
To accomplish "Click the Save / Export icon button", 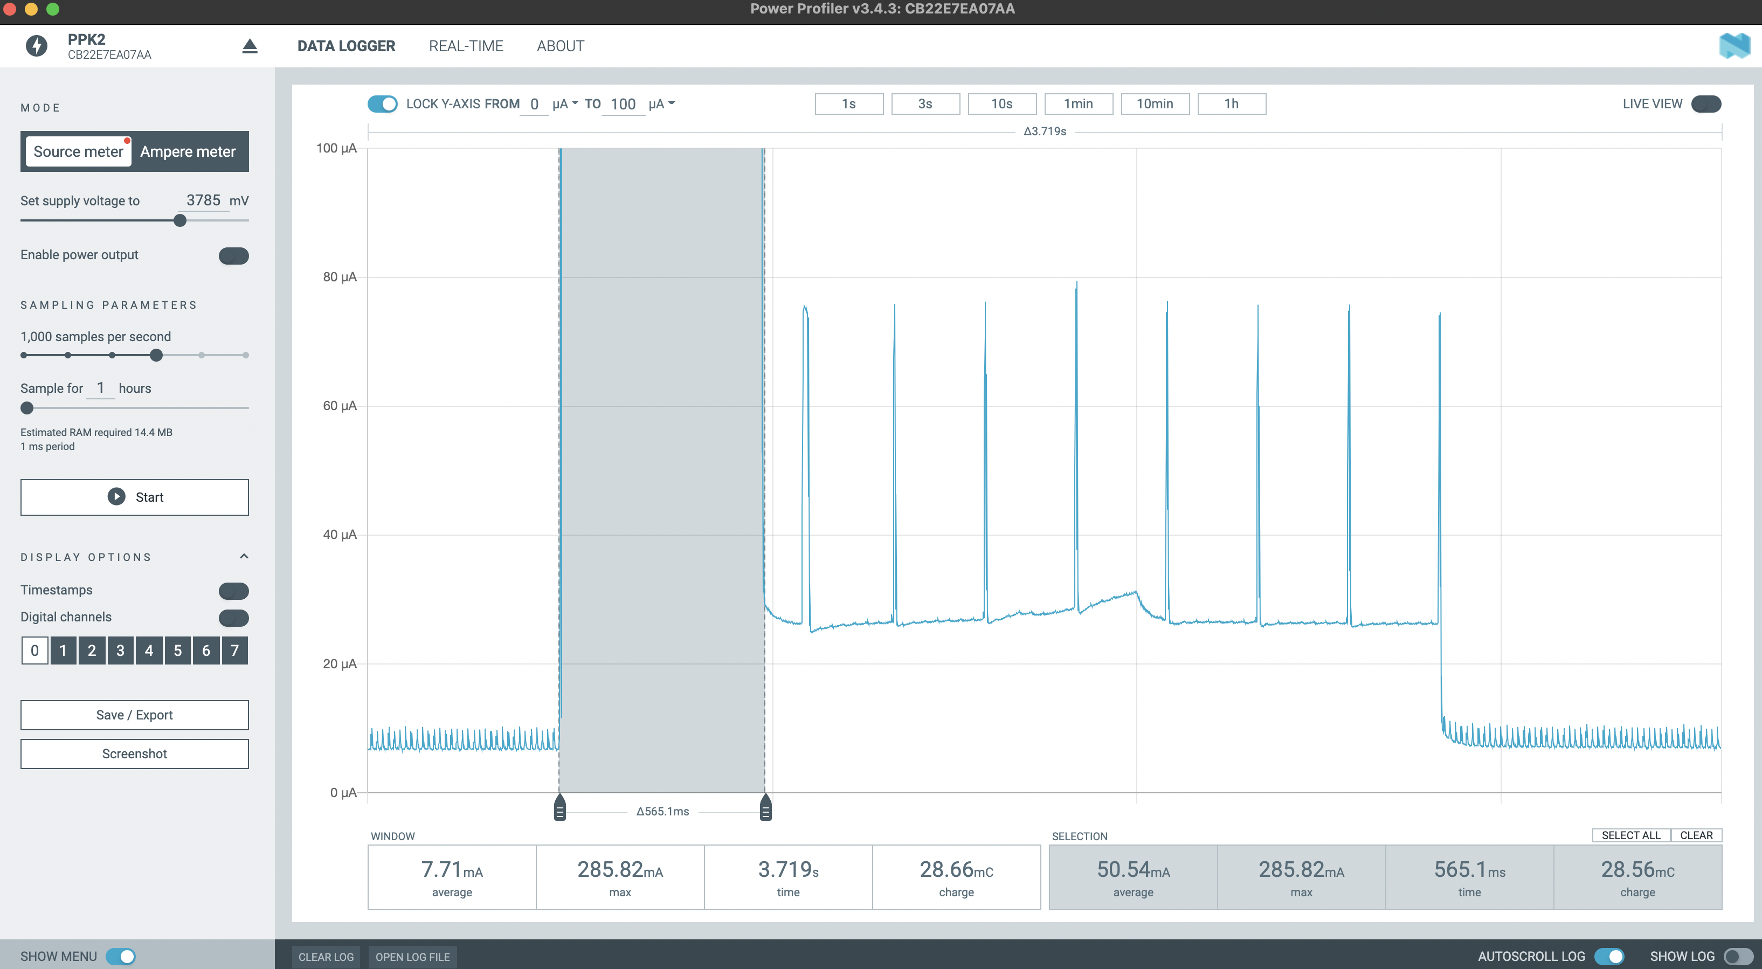I will (134, 714).
